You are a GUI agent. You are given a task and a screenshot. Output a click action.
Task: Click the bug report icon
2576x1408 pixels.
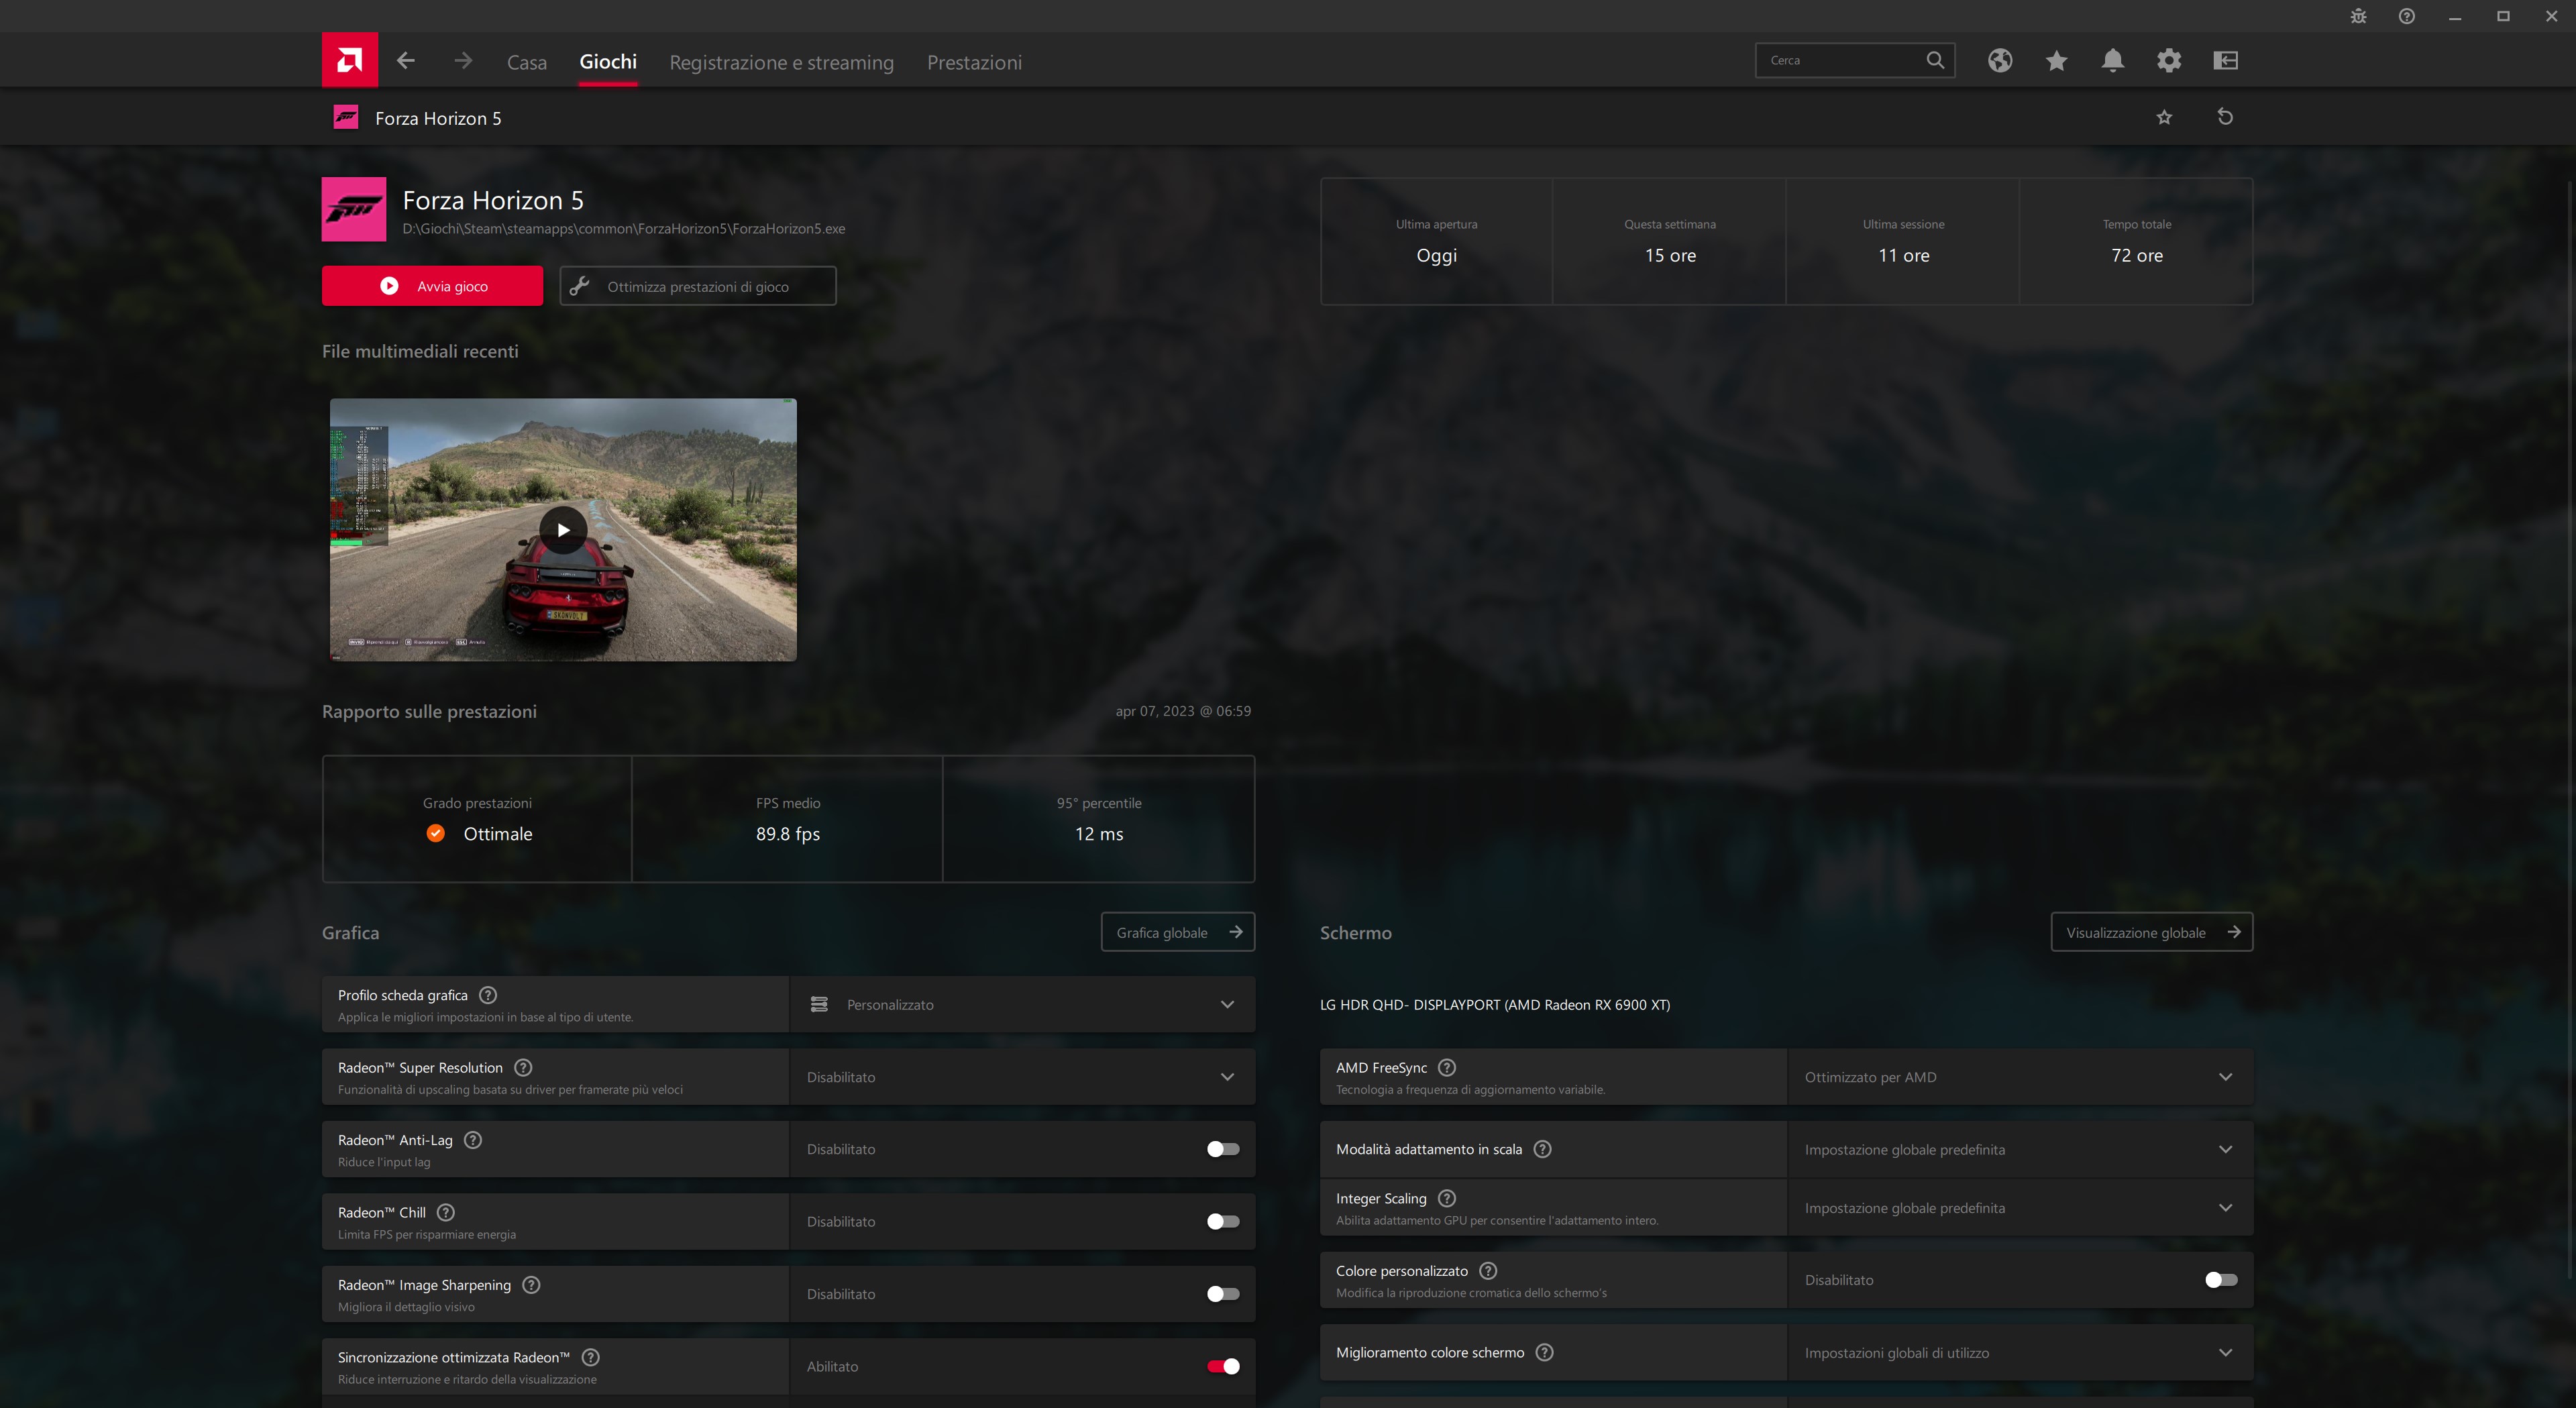2358,16
